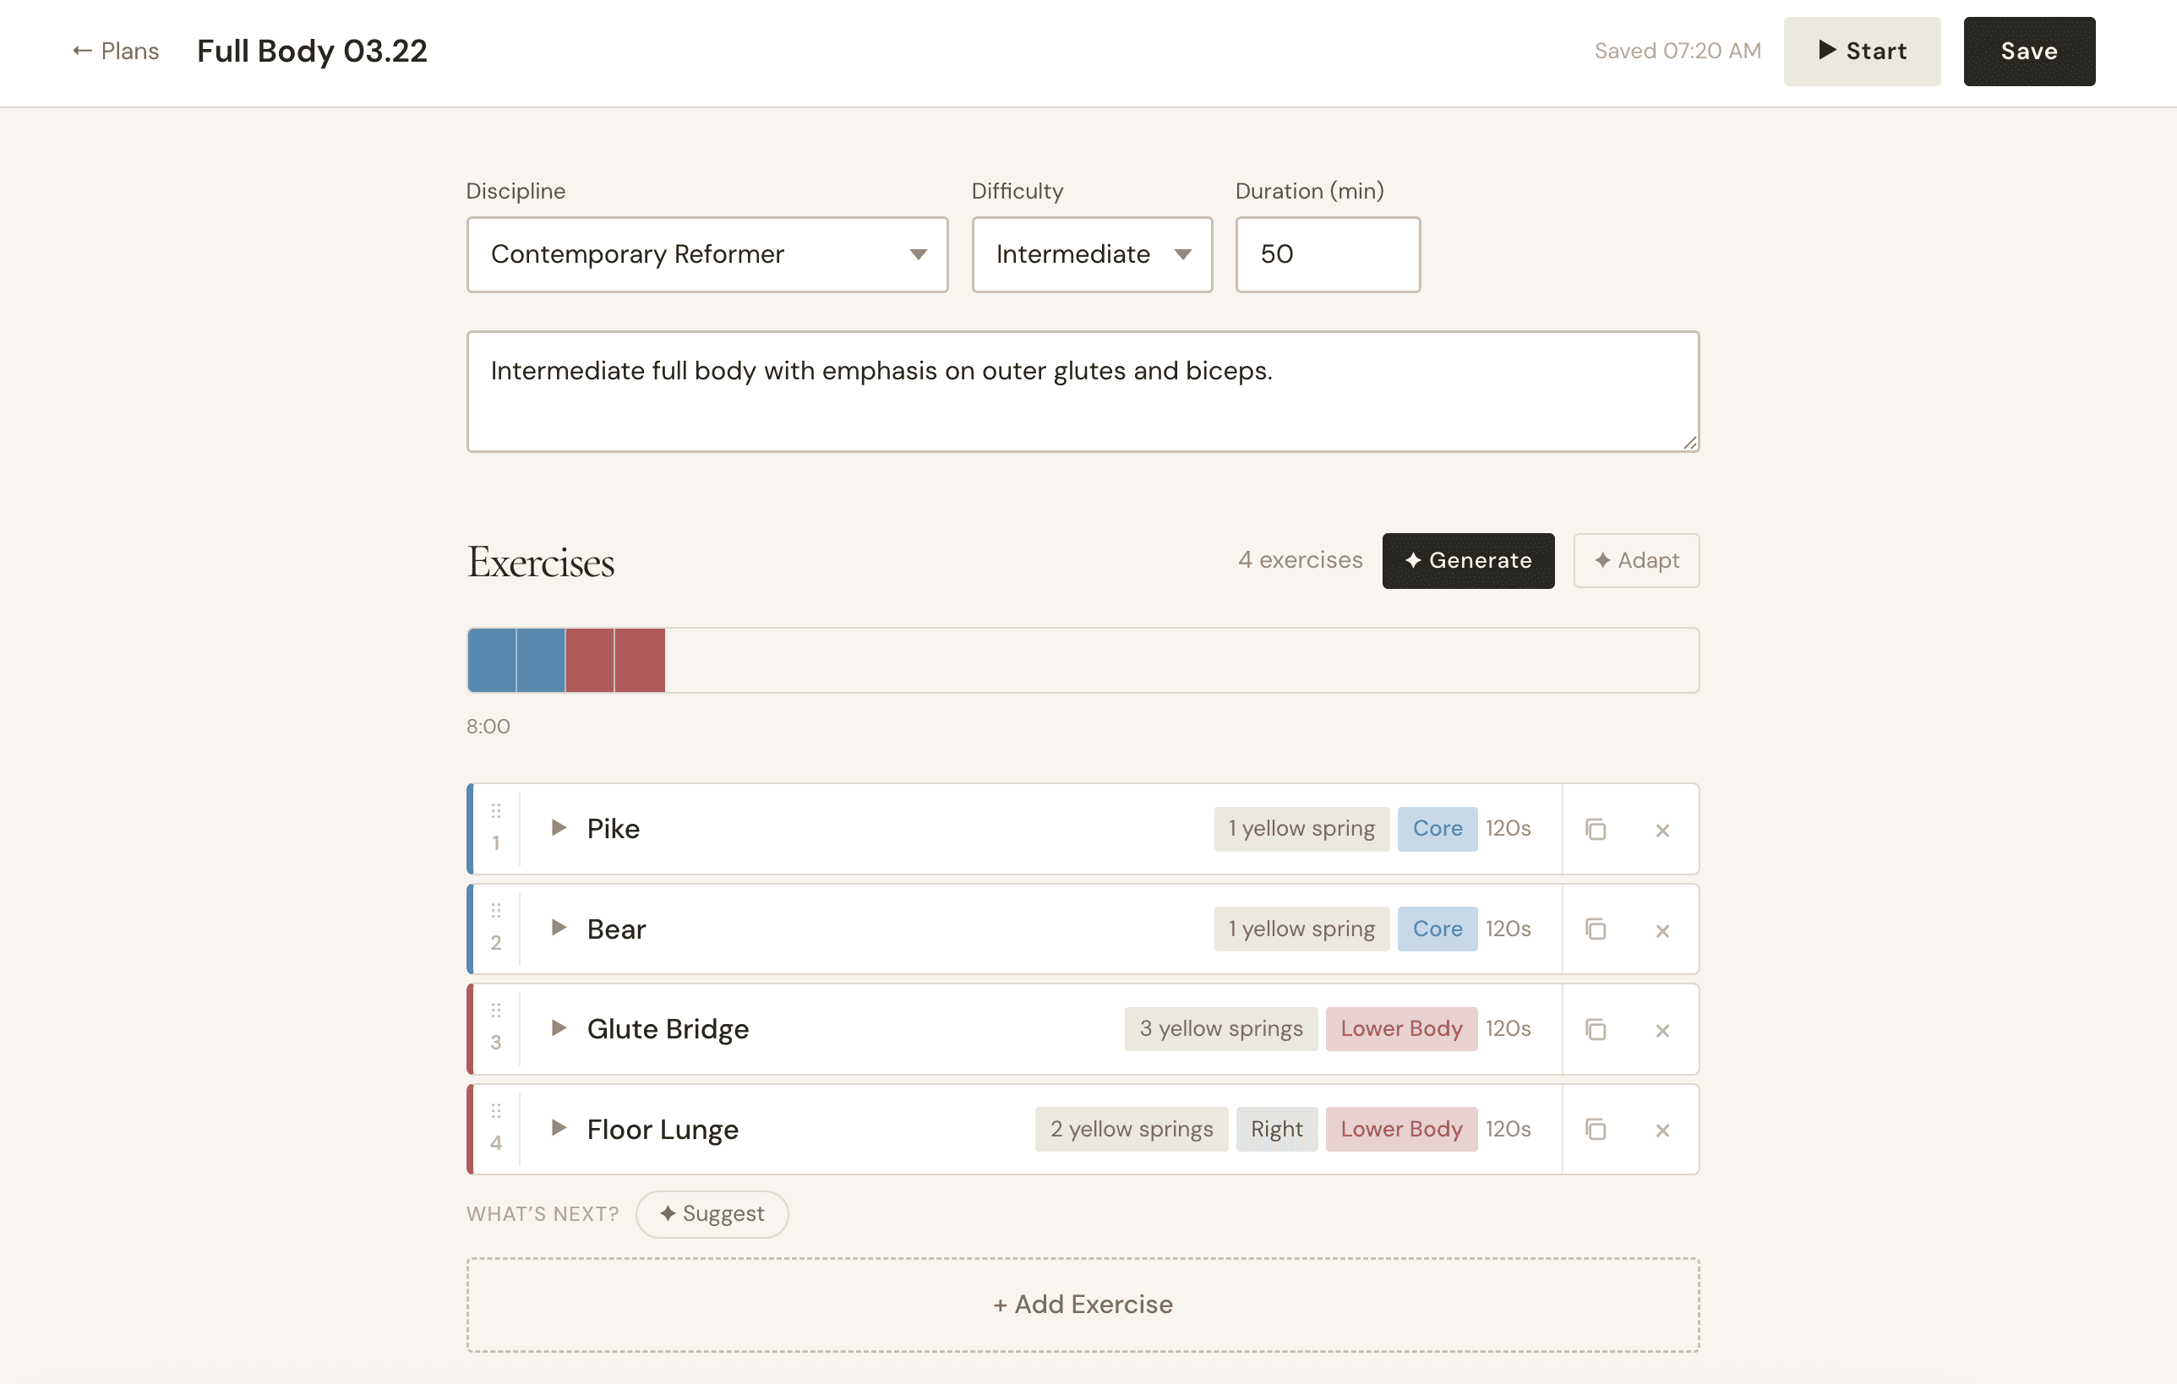Click the Pike exercise name
Image resolution: width=2177 pixels, height=1384 pixels.
click(613, 829)
